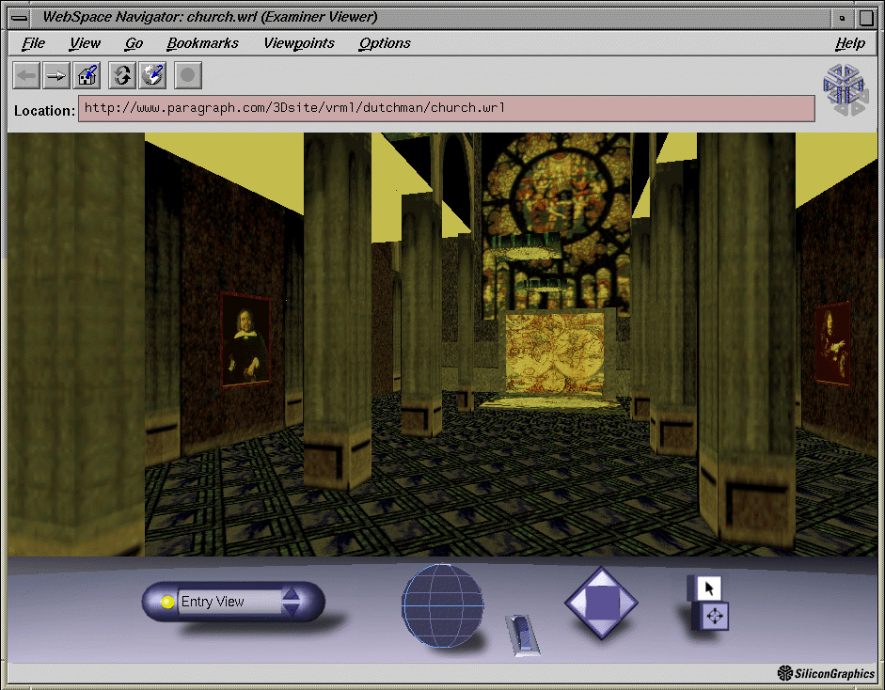The image size is (885, 690).
Task: Click the Location URL input field
Action: click(x=447, y=108)
